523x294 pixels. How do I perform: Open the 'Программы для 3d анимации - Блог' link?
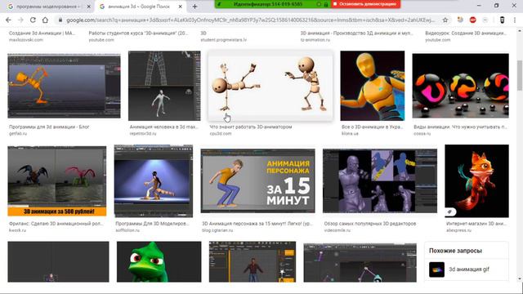[49, 127]
